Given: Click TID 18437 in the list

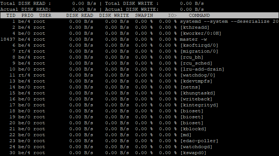Looking at the screenshot, I should tap(8, 40).
